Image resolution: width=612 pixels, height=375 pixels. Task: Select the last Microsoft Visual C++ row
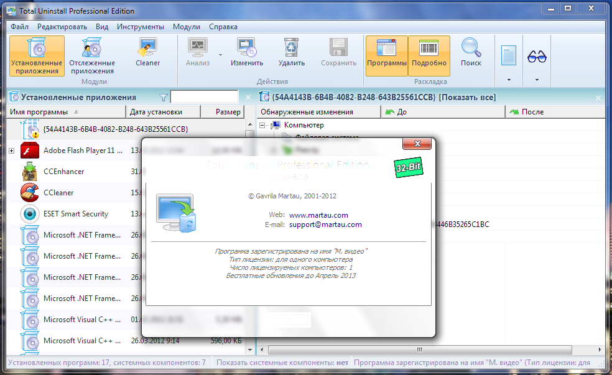click(126, 341)
